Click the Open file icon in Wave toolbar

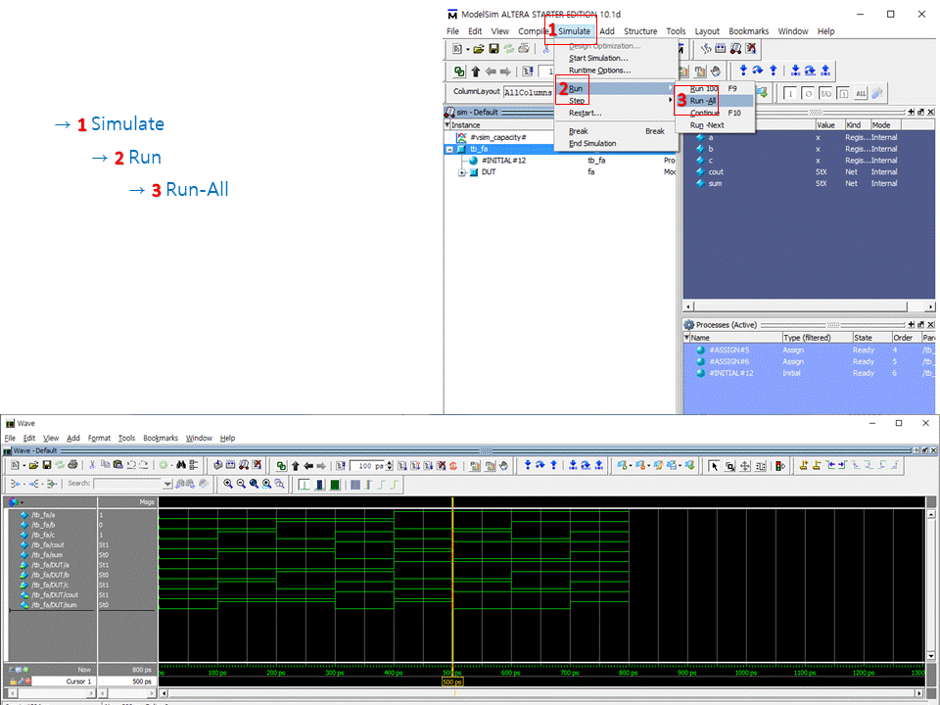tap(33, 465)
